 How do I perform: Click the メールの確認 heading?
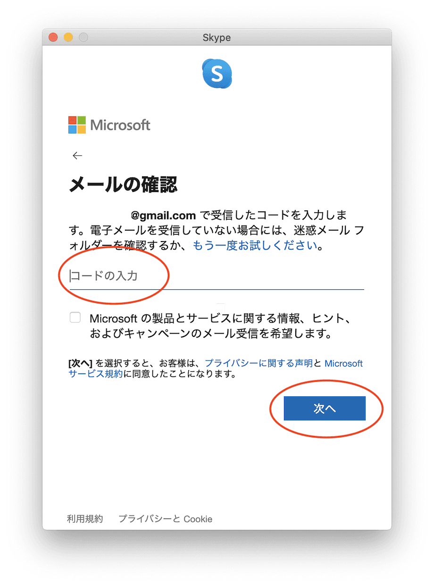point(123,185)
